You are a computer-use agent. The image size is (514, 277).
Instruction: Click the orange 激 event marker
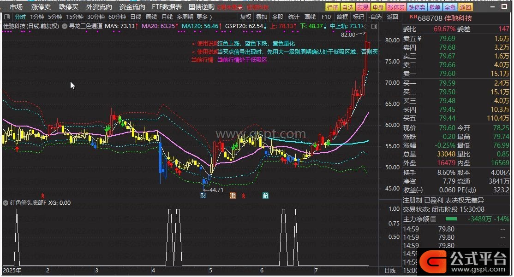click(x=233, y=196)
